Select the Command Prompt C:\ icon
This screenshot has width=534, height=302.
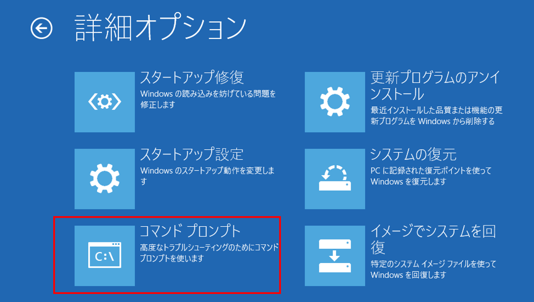104,255
